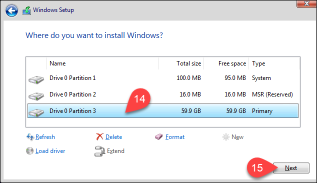Click Partition 2's 16.0 MB total size value
317x183 pixels.
(190, 94)
